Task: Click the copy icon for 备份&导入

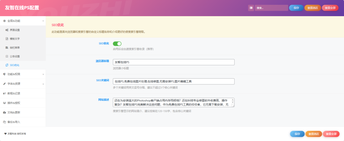Action: (x=4, y=122)
